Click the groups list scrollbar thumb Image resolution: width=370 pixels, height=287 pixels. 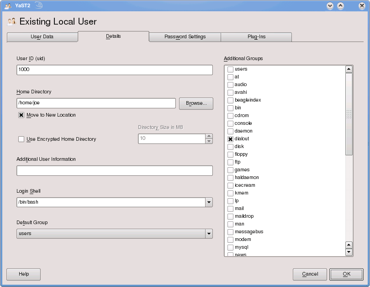(x=349, y=114)
